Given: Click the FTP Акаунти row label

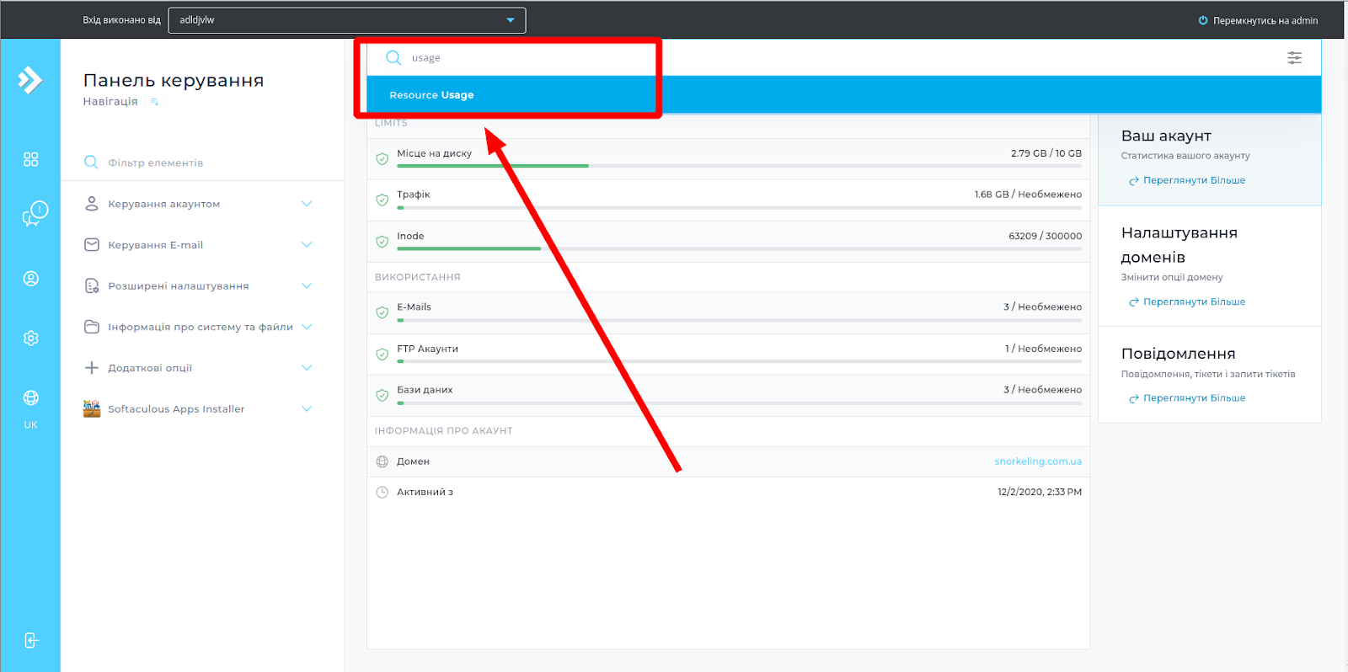Looking at the screenshot, I should pyautogui.click(x=428, y=349).
